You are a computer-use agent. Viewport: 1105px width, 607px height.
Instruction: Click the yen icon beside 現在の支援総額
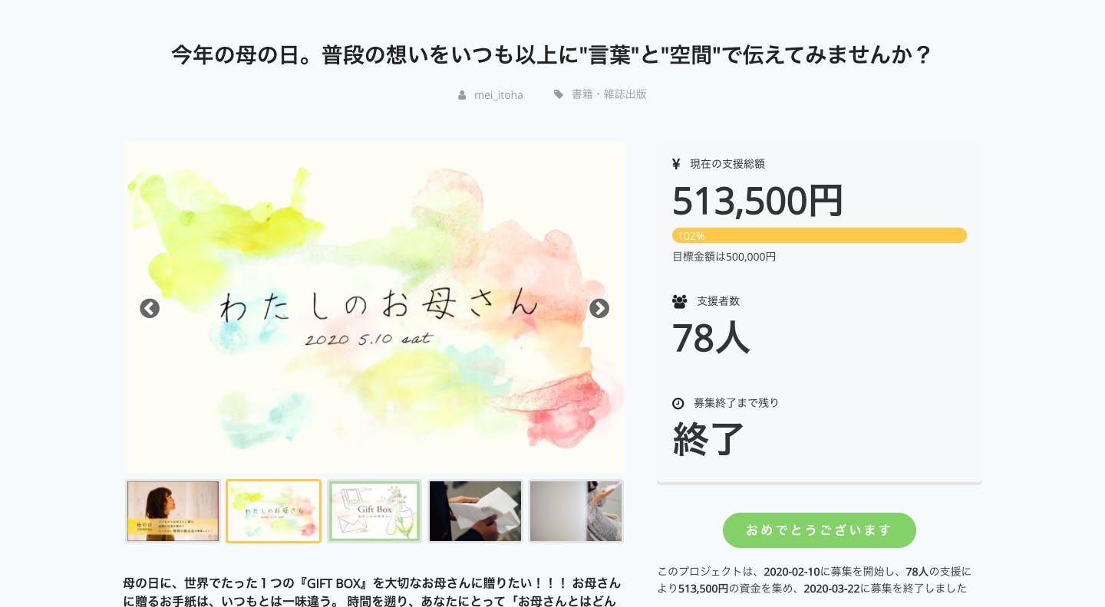[676, 163]
